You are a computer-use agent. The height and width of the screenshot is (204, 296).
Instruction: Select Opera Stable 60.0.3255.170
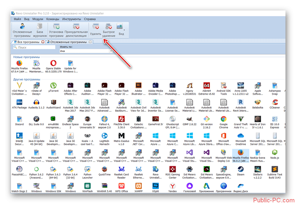pos(53,66)
